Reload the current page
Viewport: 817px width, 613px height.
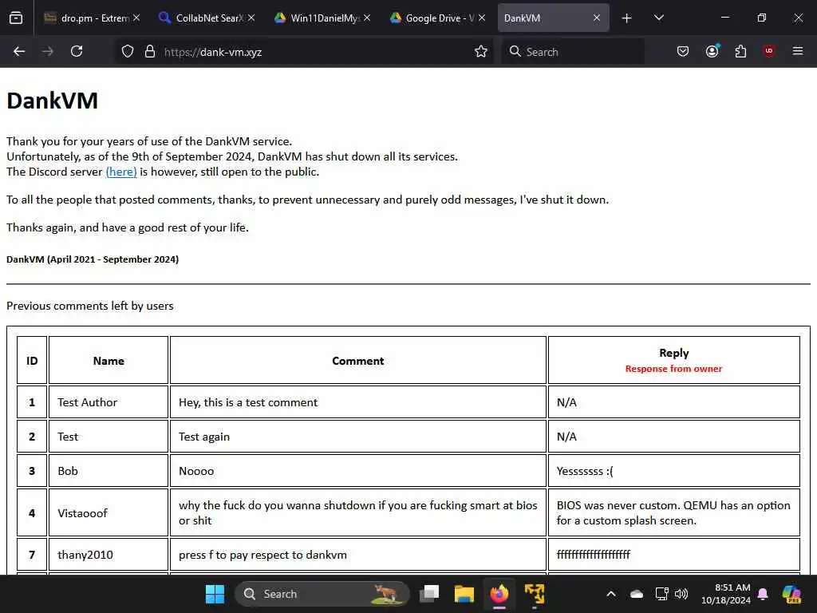pos(77,51)
